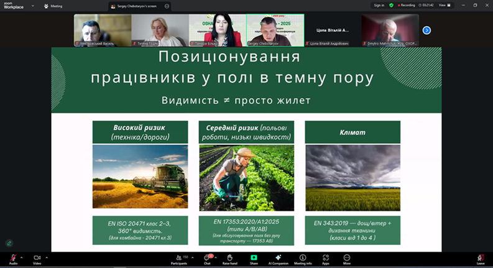Click the 'Високий ризик' header box
Screen dimensions: 493x268
(141, 132)
